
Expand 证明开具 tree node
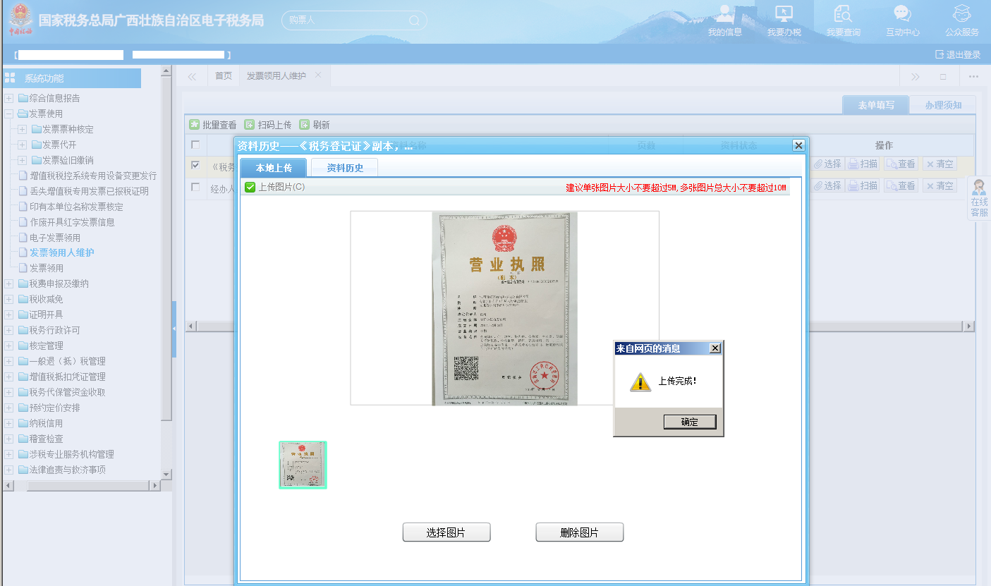(x=8, y=315)
